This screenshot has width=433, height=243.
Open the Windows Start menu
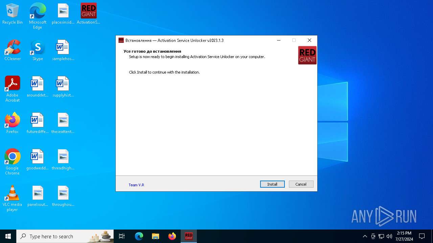(x=8, y=236)
